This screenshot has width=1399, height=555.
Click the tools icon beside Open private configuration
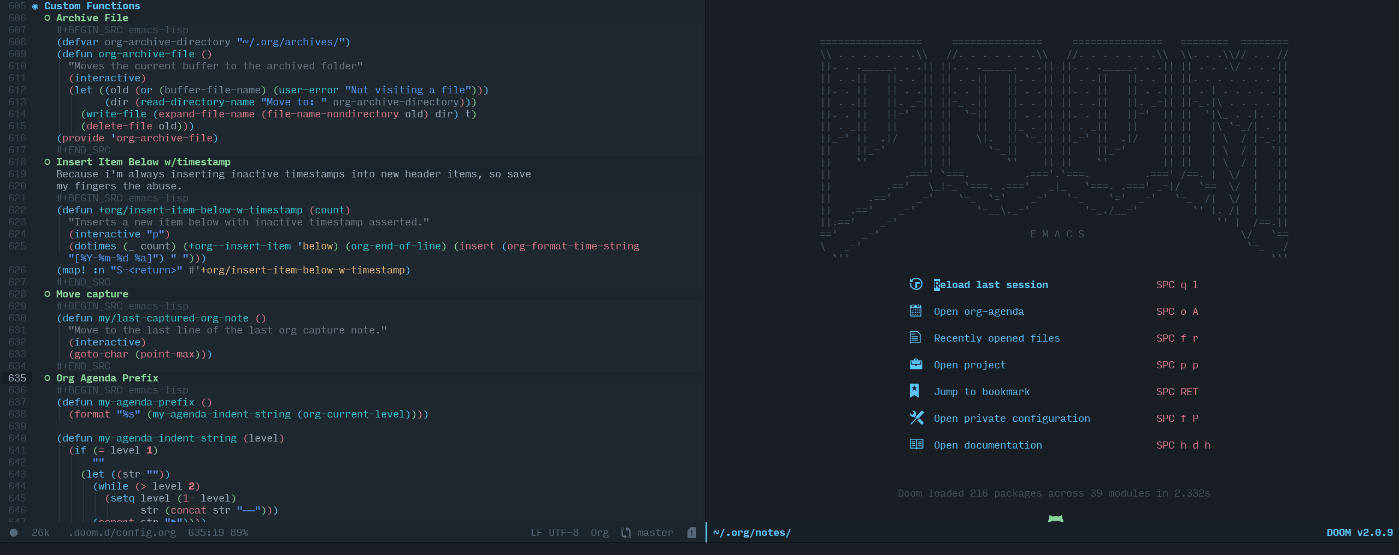click(x=916, y=418)
